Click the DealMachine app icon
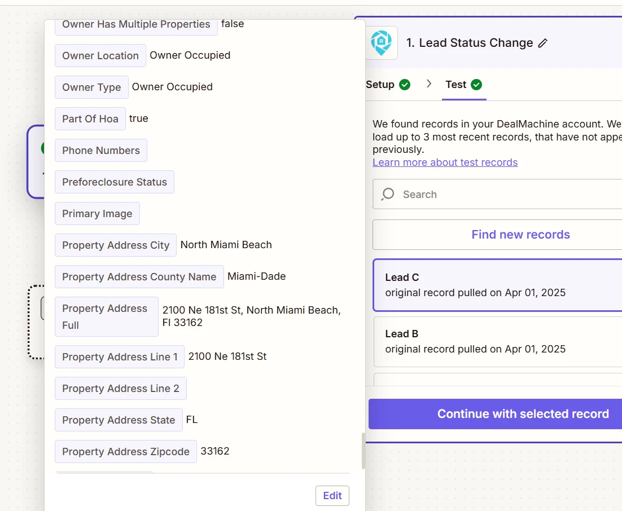The width and height of the screenshot is (622, 511). 381,43
